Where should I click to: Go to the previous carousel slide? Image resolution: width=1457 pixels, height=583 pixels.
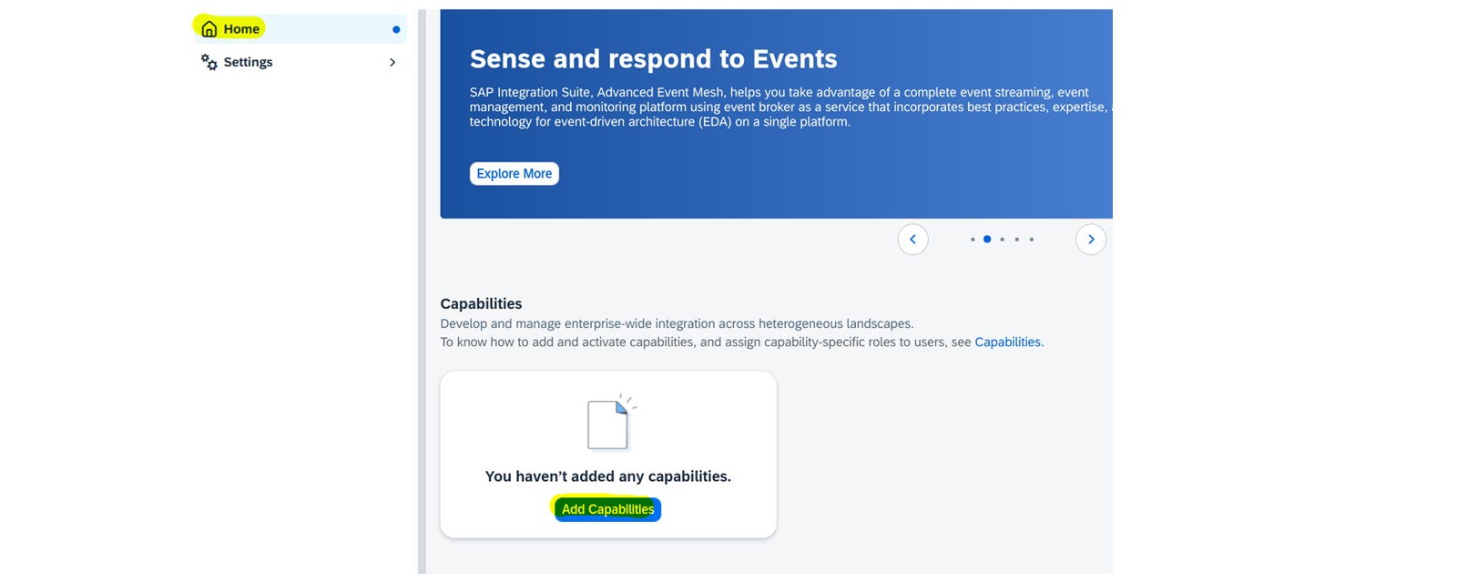coord(912,240)
